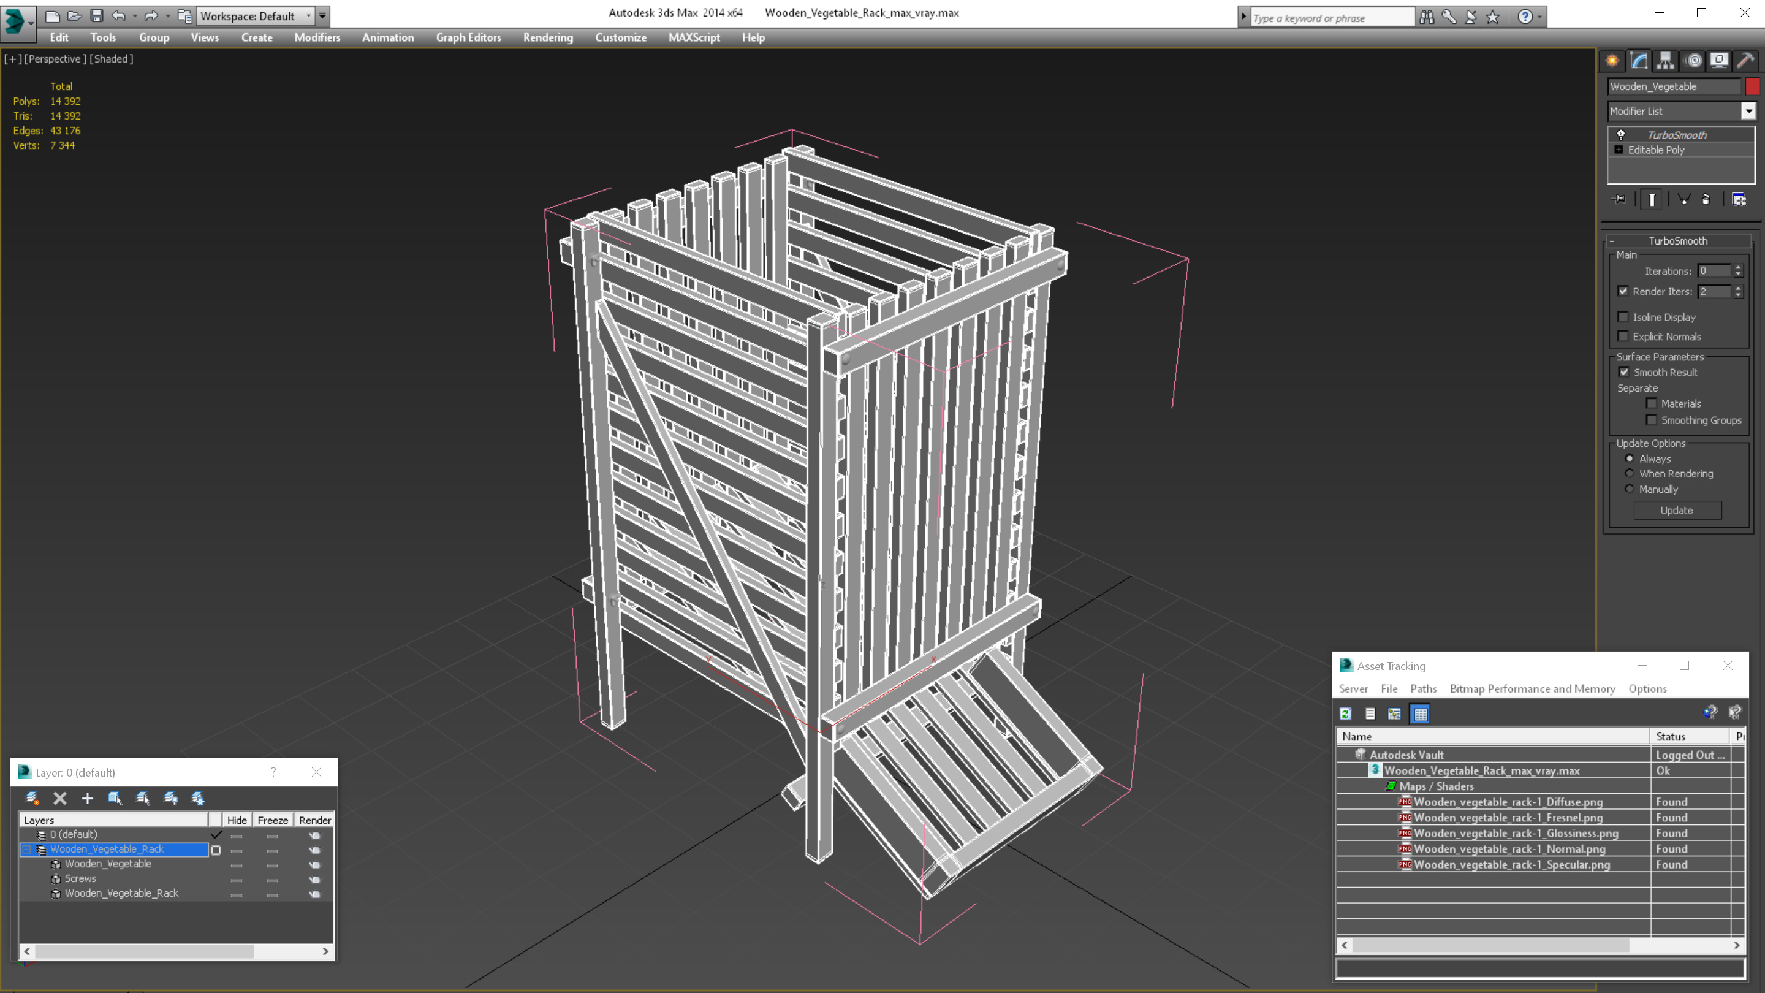
Task: Click the Make Unique icon below modifier stack
Action: (1683, 199)
